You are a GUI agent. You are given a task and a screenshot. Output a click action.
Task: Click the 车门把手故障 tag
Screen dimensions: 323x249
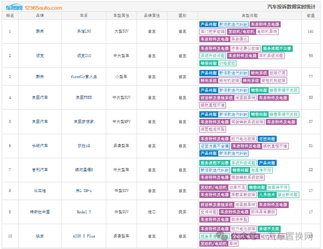pos(212,32)
